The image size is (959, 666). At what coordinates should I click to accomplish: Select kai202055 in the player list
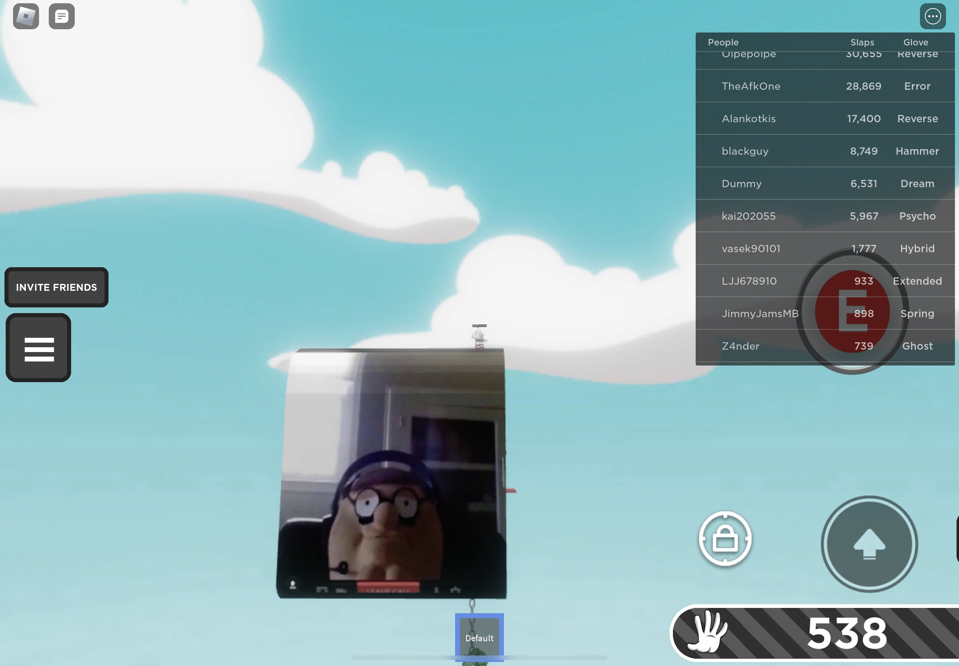[x=749, y=216]
